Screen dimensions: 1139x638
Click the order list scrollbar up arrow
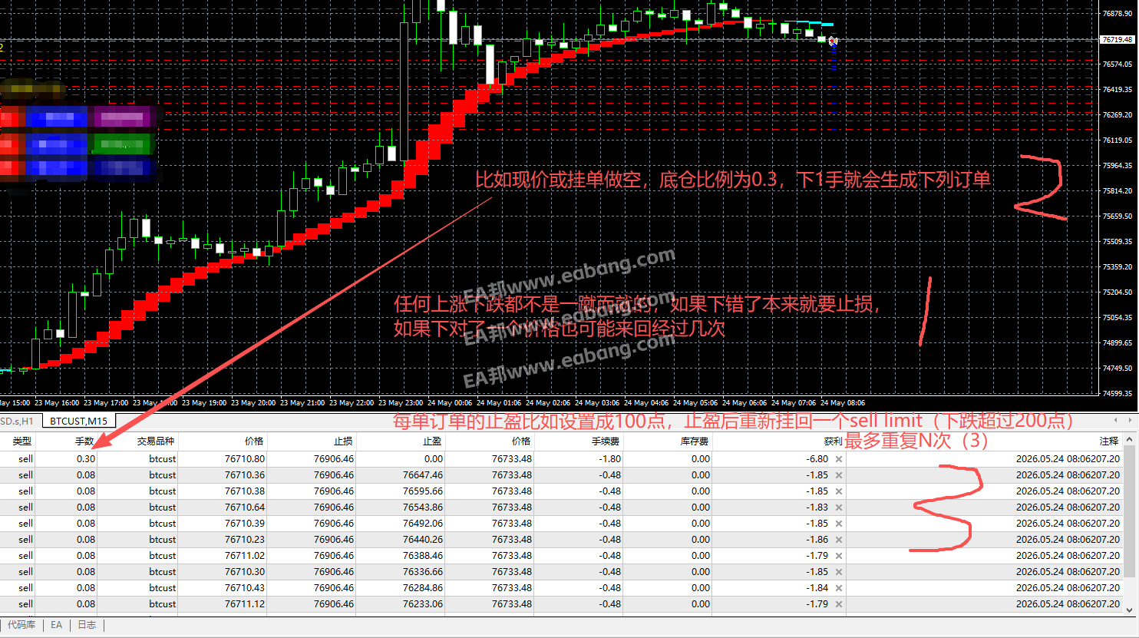[1129, 439]
